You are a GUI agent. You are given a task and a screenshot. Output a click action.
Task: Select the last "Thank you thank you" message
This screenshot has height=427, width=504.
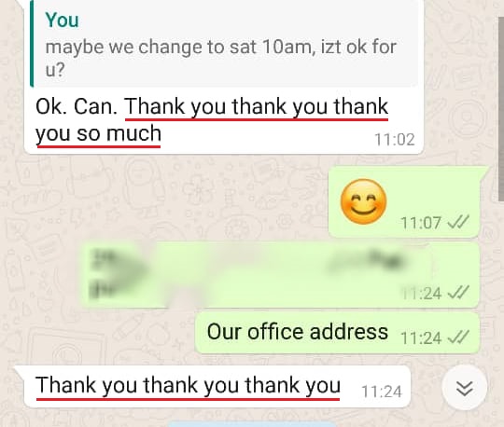coord(213,387)
